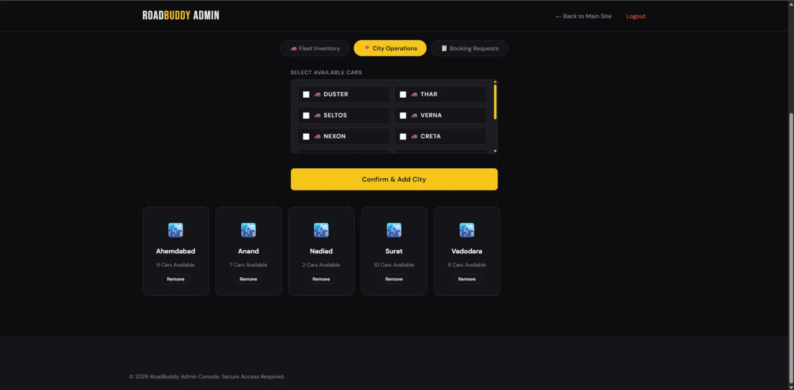
Task: Click the '10 Cars Available' text
Action: click(394, 265)
